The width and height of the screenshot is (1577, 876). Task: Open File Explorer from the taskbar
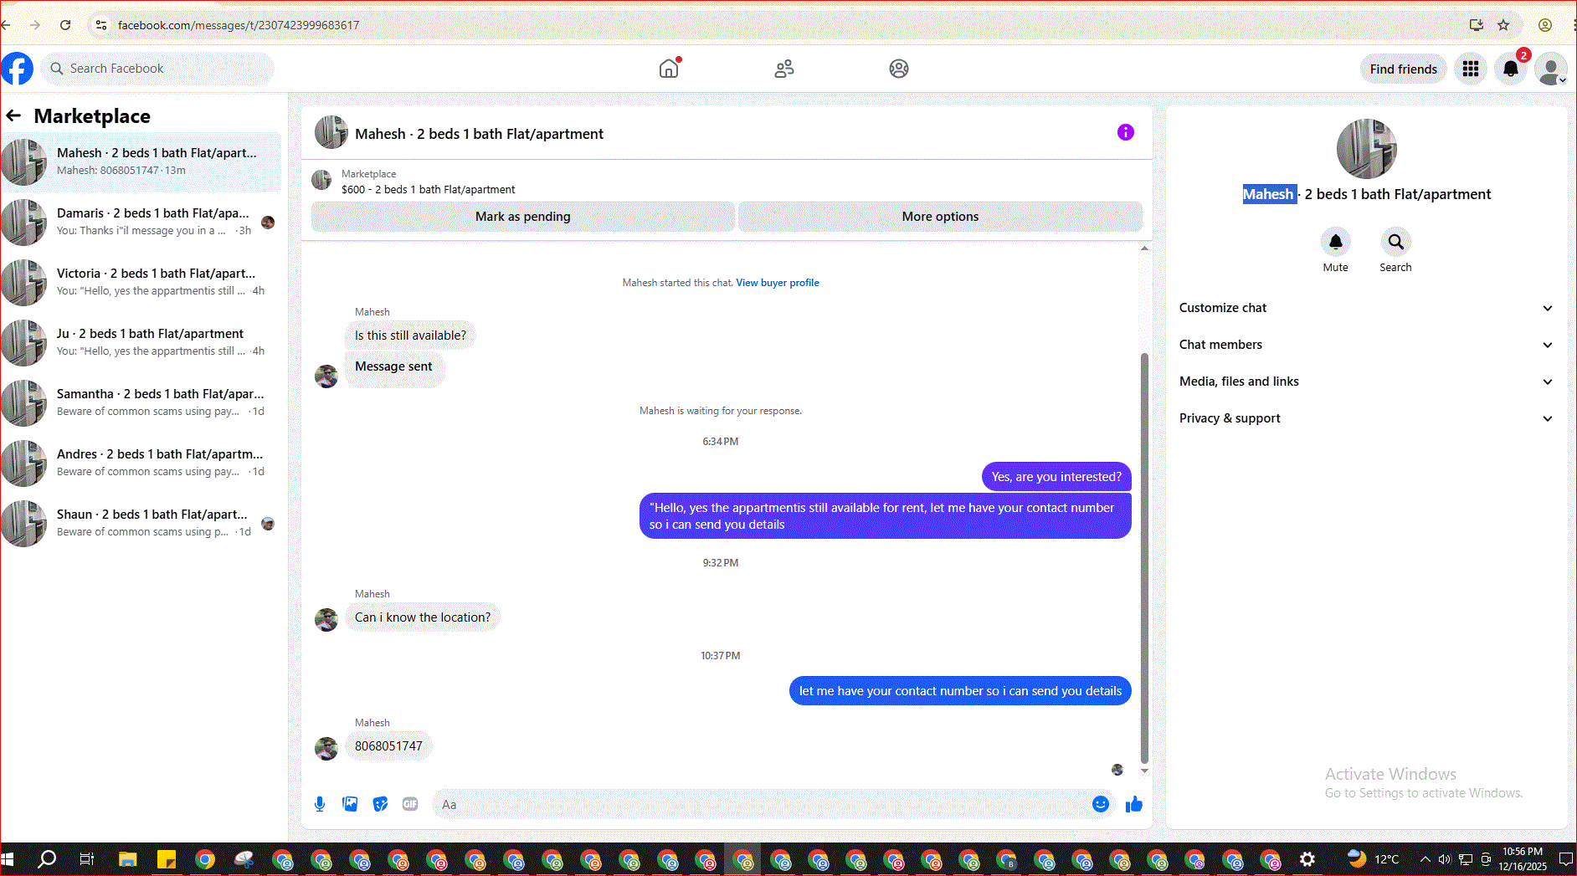coord(127,859)
